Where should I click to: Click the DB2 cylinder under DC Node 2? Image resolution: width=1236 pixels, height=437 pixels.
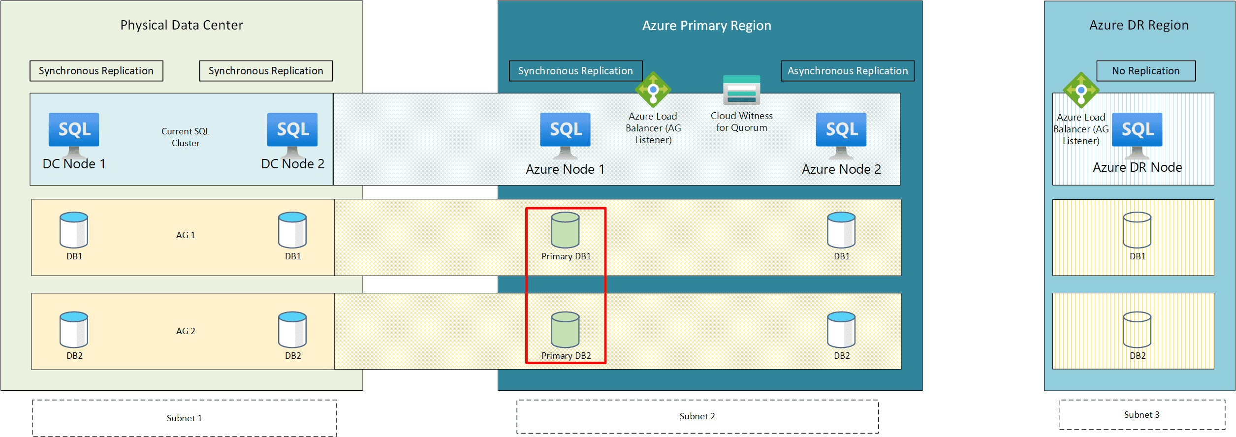tap(292, 329)
